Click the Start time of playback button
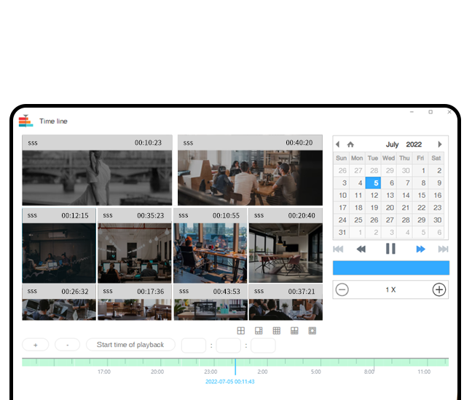 [130, 345]
